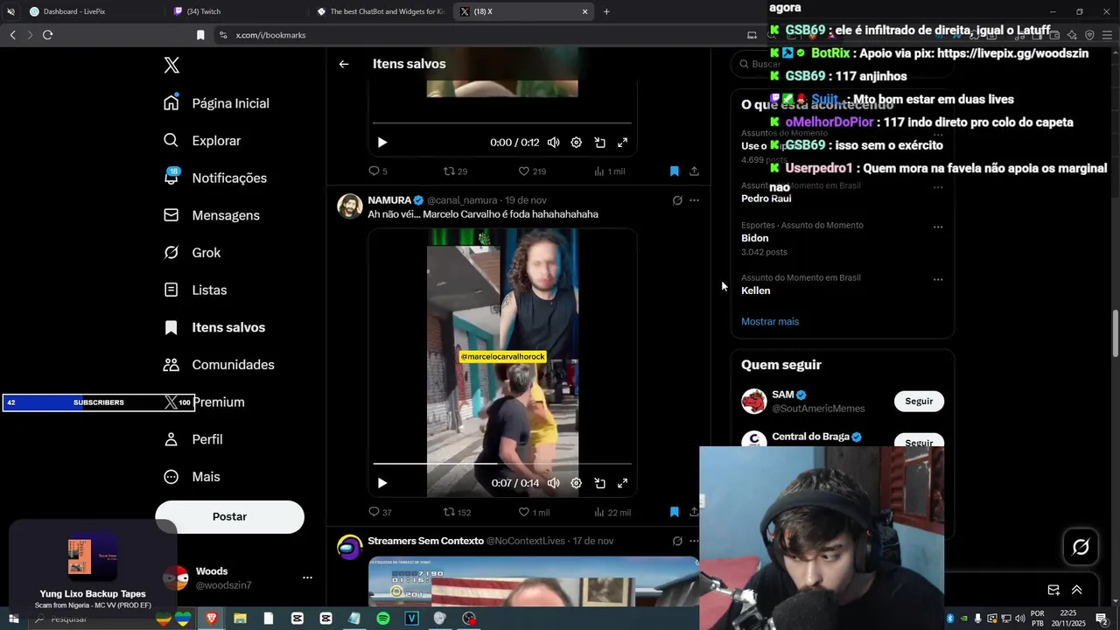1120x630 pixels.
Task: Play the NAMURA 0:14 video
Action: 382,483
